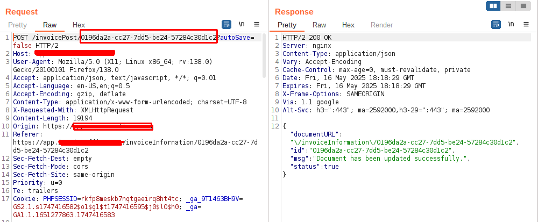The height and width of the screenshot is (222, 538).
Task: Switch Response to Pretty tab
Action: click(x=287, y=25)
